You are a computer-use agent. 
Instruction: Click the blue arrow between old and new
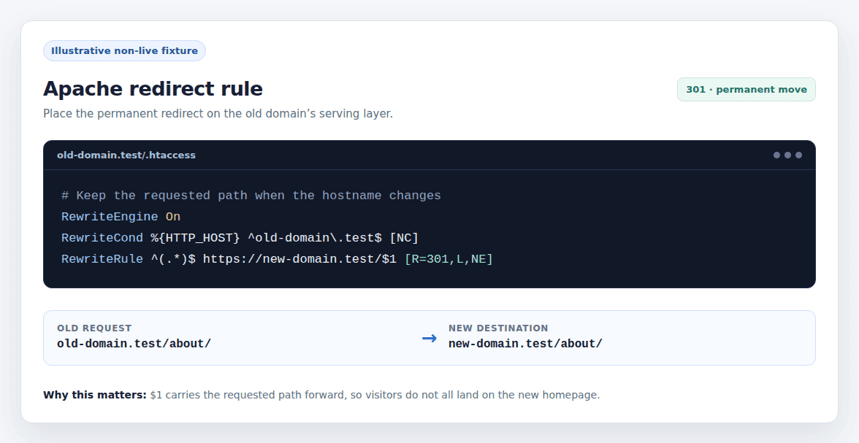[429, 339]
